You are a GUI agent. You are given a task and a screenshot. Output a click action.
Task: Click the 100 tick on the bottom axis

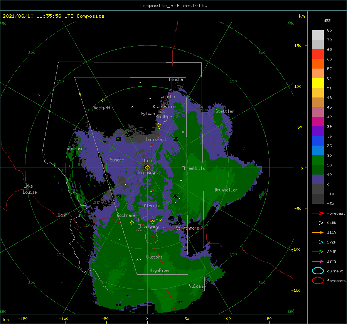(227, 319)
